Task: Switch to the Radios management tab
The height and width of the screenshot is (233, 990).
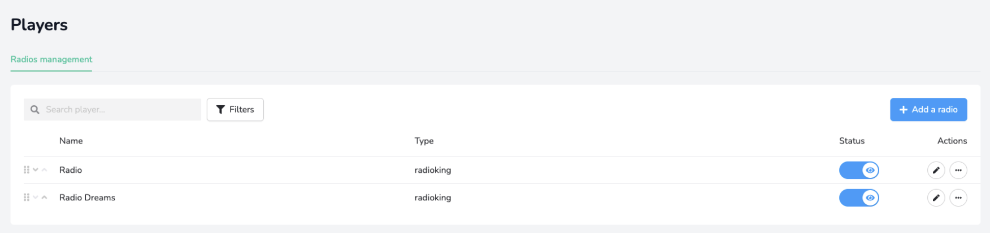Action: point(51,60)
